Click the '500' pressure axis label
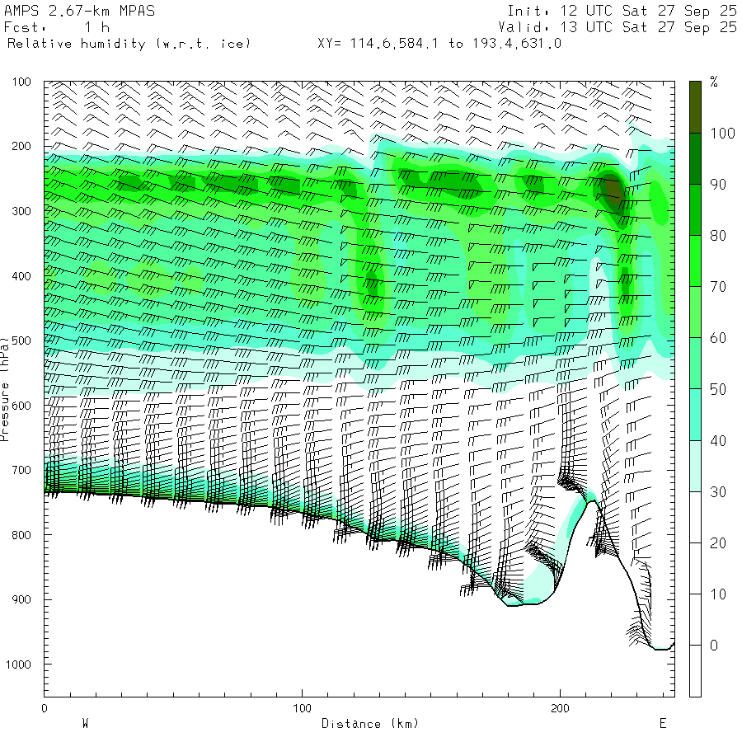The height and width of the screenshot is (742, 742). coord(21,340)
